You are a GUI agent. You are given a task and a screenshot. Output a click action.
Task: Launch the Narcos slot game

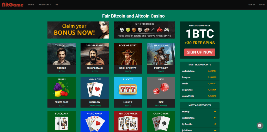click(62, 58)
